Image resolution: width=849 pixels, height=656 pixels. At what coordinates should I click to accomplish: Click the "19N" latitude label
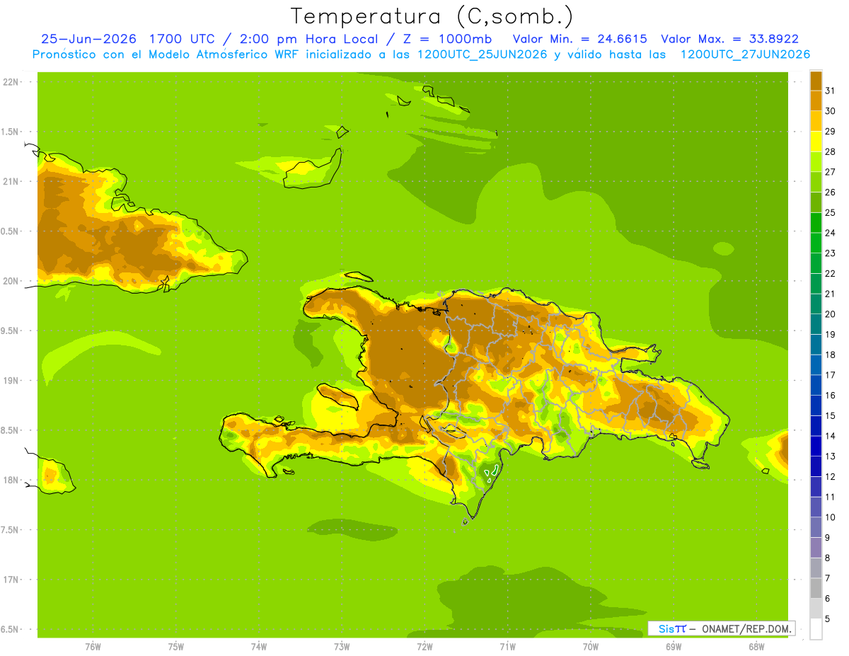(x=11, y=380)
